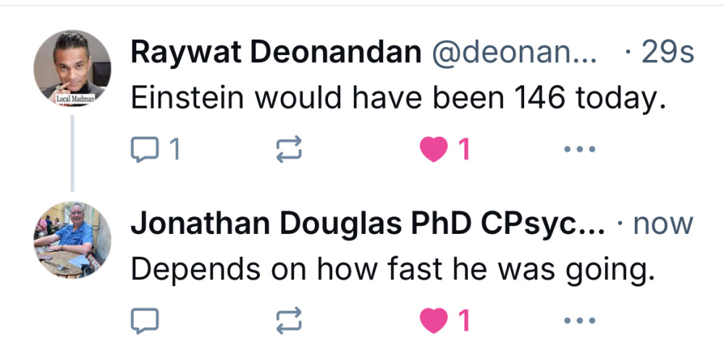Open the 29s timestamp link
This screenshot has height=362, width=724.
667,52
